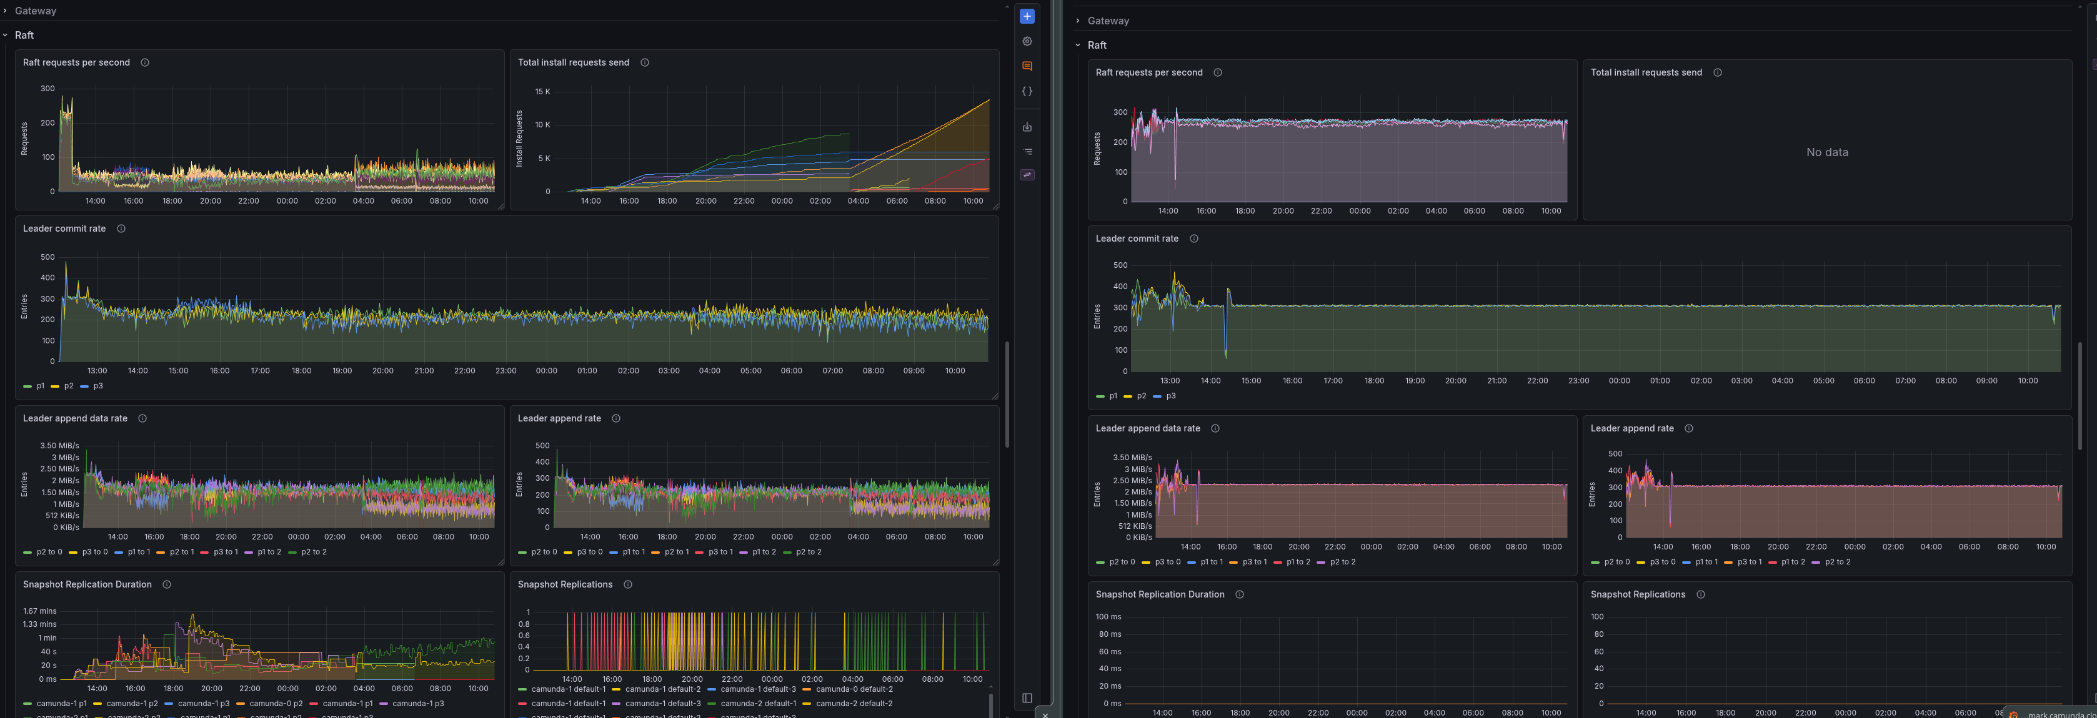Show info for right Snapshot Replications panel
This screenshot has width=2097, height=718.
click(1701, 594)
